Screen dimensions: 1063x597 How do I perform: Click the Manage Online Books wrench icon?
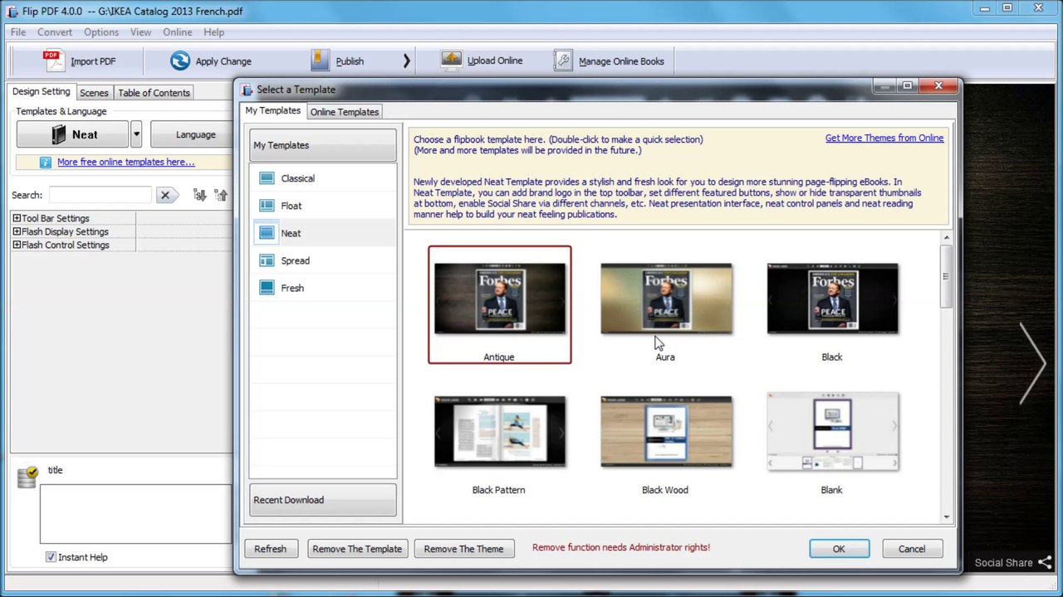click(563, 61)
